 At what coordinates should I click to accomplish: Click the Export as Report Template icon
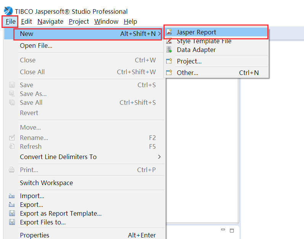pyautogui.click(x=12, y=213)
